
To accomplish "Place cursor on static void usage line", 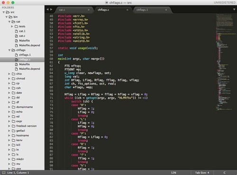I will tap(78, 48).
